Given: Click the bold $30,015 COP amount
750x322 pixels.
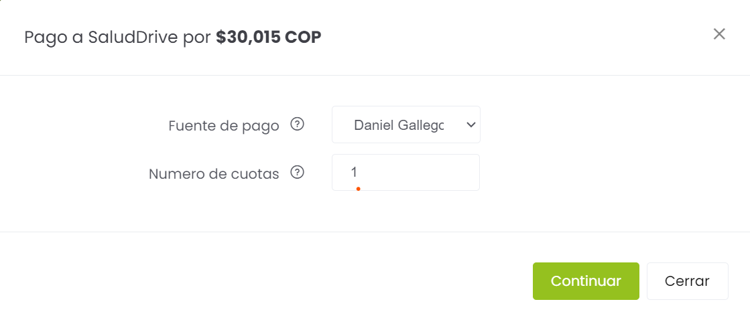Looking at the screenshot, I should 268,37.
